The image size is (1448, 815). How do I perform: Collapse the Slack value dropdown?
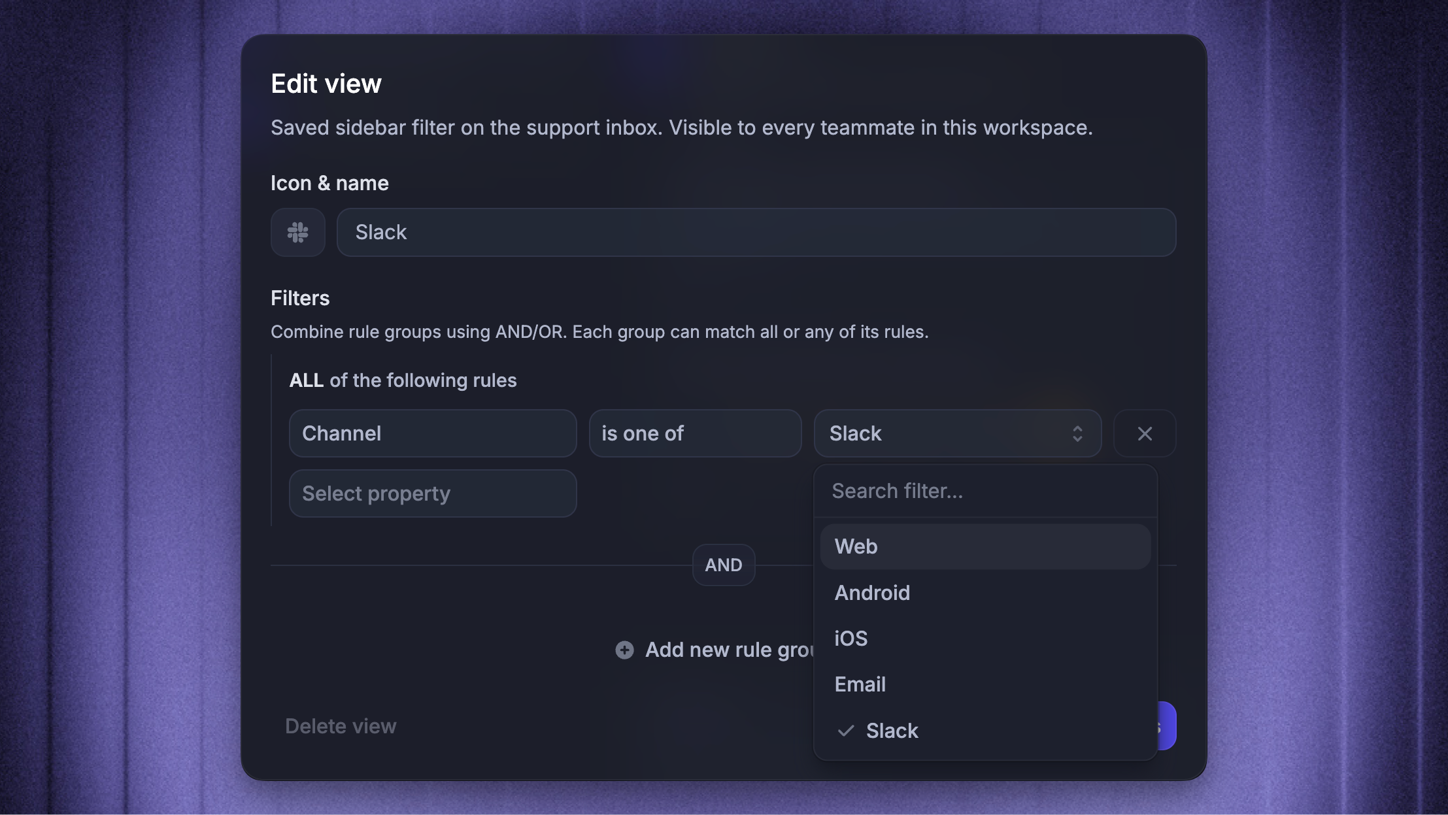[958, 433]
